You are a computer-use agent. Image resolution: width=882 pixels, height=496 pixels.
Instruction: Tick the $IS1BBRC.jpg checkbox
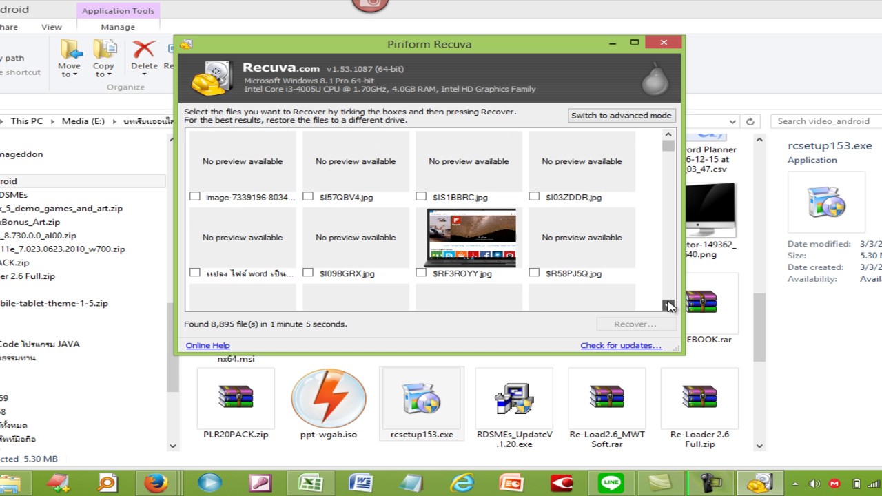421,196
